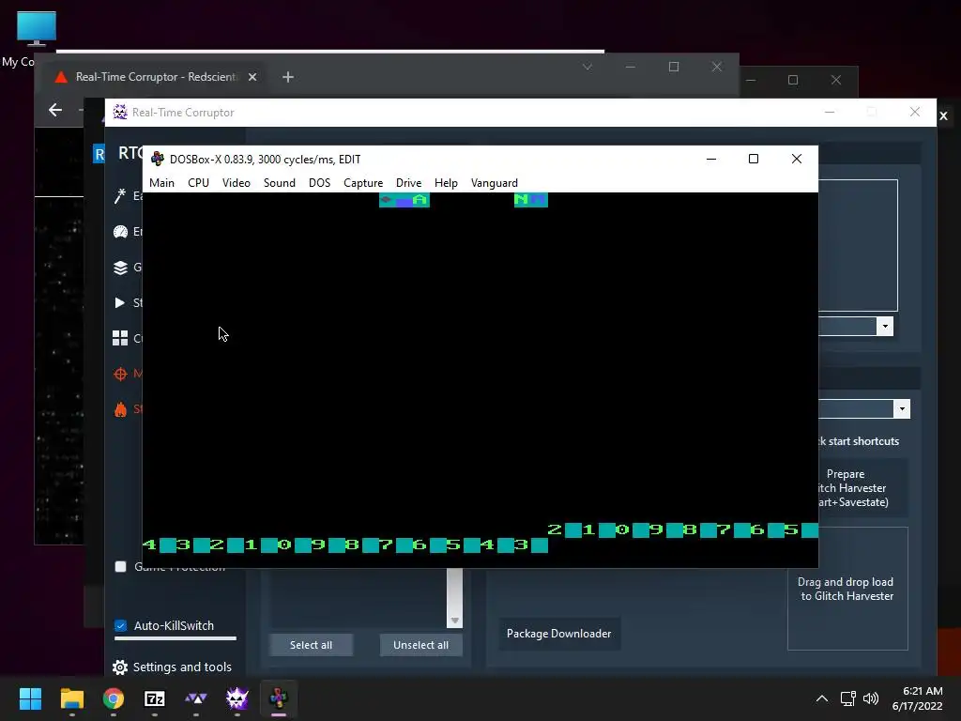Open the Capture menu in DOSBox-X
961x721 pixels.
(363, 183)
